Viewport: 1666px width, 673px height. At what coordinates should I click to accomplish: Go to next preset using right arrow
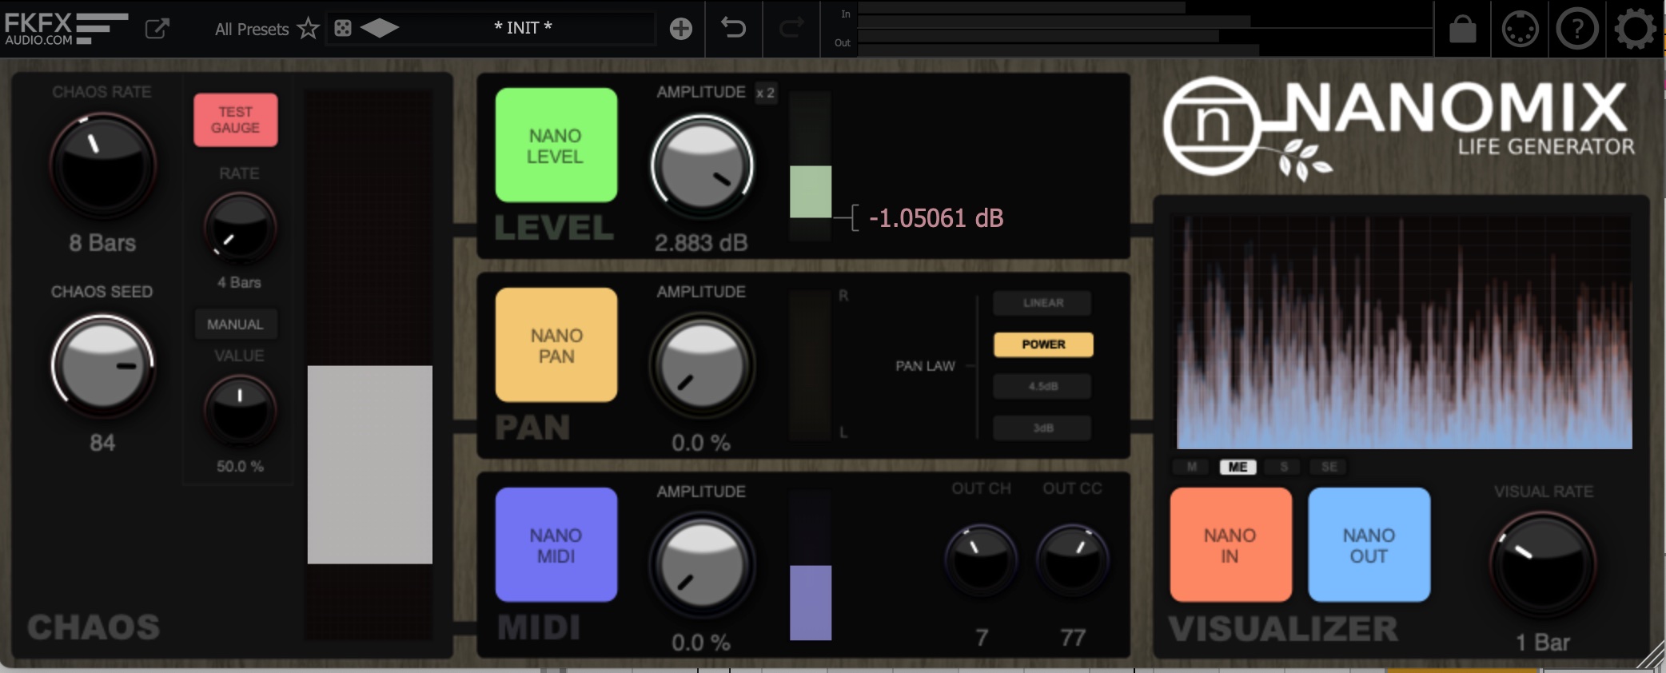click(389, 29)
